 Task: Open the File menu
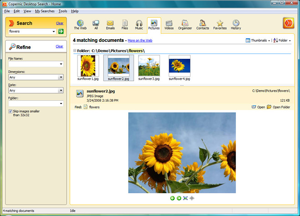point(7,11)
